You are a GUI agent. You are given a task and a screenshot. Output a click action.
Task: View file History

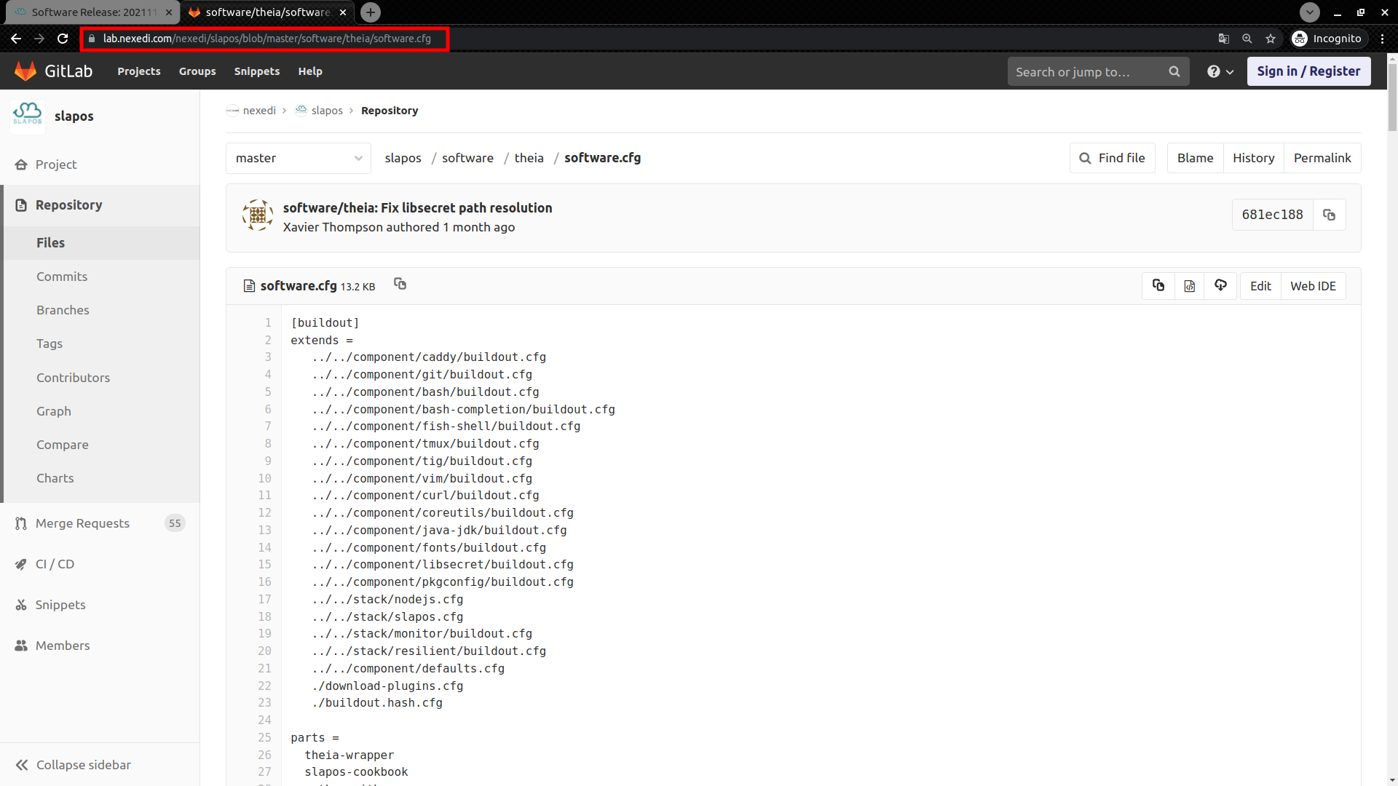pos(1253,157)
